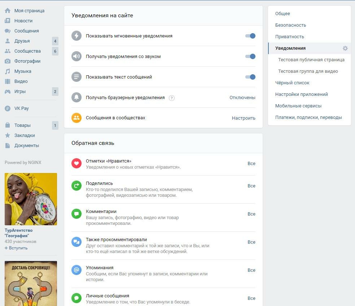Click the ТурАгентство География ad image
This screenshot has height=306, width=355.
click(31, 199)
